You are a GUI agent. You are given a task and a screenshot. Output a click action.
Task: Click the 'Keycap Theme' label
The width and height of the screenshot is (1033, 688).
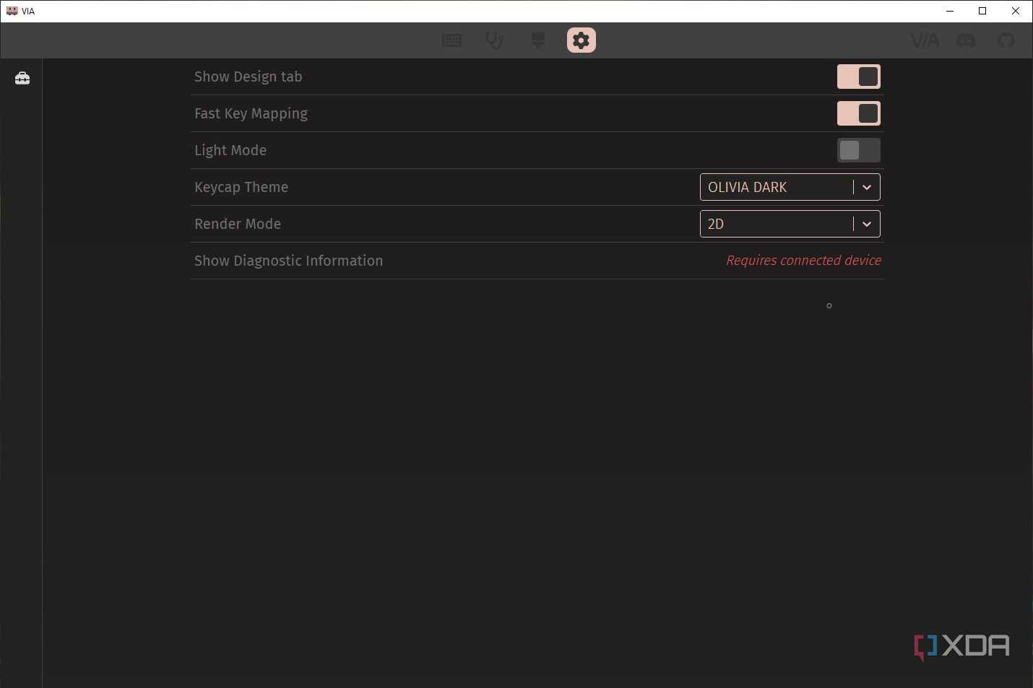pyautogui.click(x=241, y=187)
